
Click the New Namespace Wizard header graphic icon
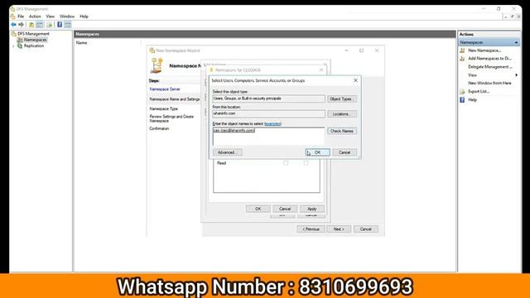(157, 65)
